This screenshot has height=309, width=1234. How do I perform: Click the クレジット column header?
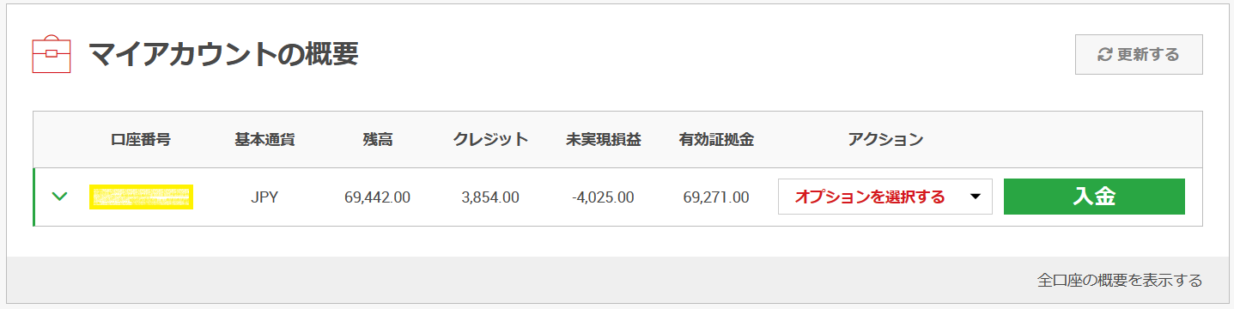pyautogui.click(x=490, y=139)
